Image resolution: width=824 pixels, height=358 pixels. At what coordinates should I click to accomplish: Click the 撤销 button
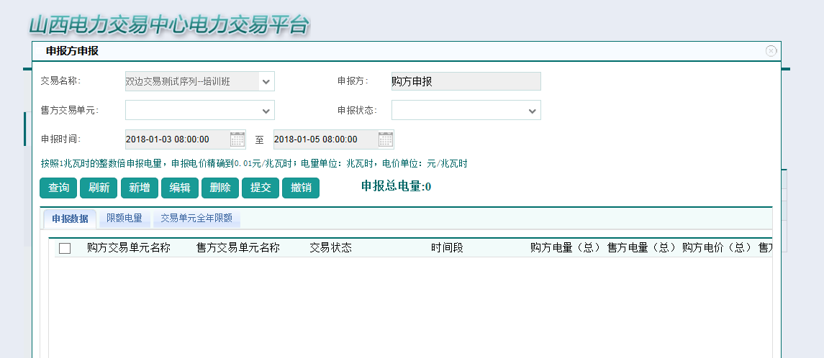pyautogui.click(x=301, y=188)
